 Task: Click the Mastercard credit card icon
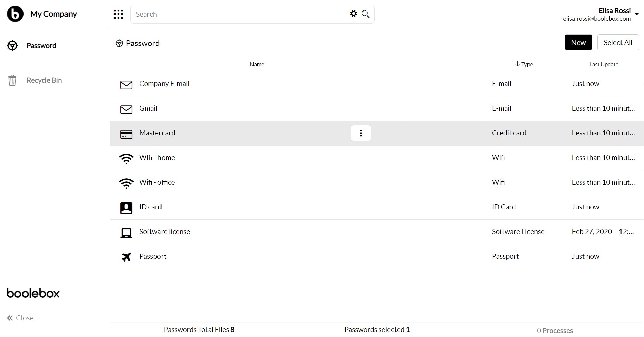[x=126, y=133]
